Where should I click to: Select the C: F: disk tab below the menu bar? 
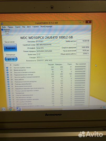tap(7, 32)
